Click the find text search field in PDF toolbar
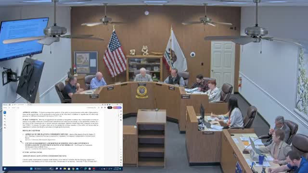Viewport: 308px width, 173px height. 91,108
